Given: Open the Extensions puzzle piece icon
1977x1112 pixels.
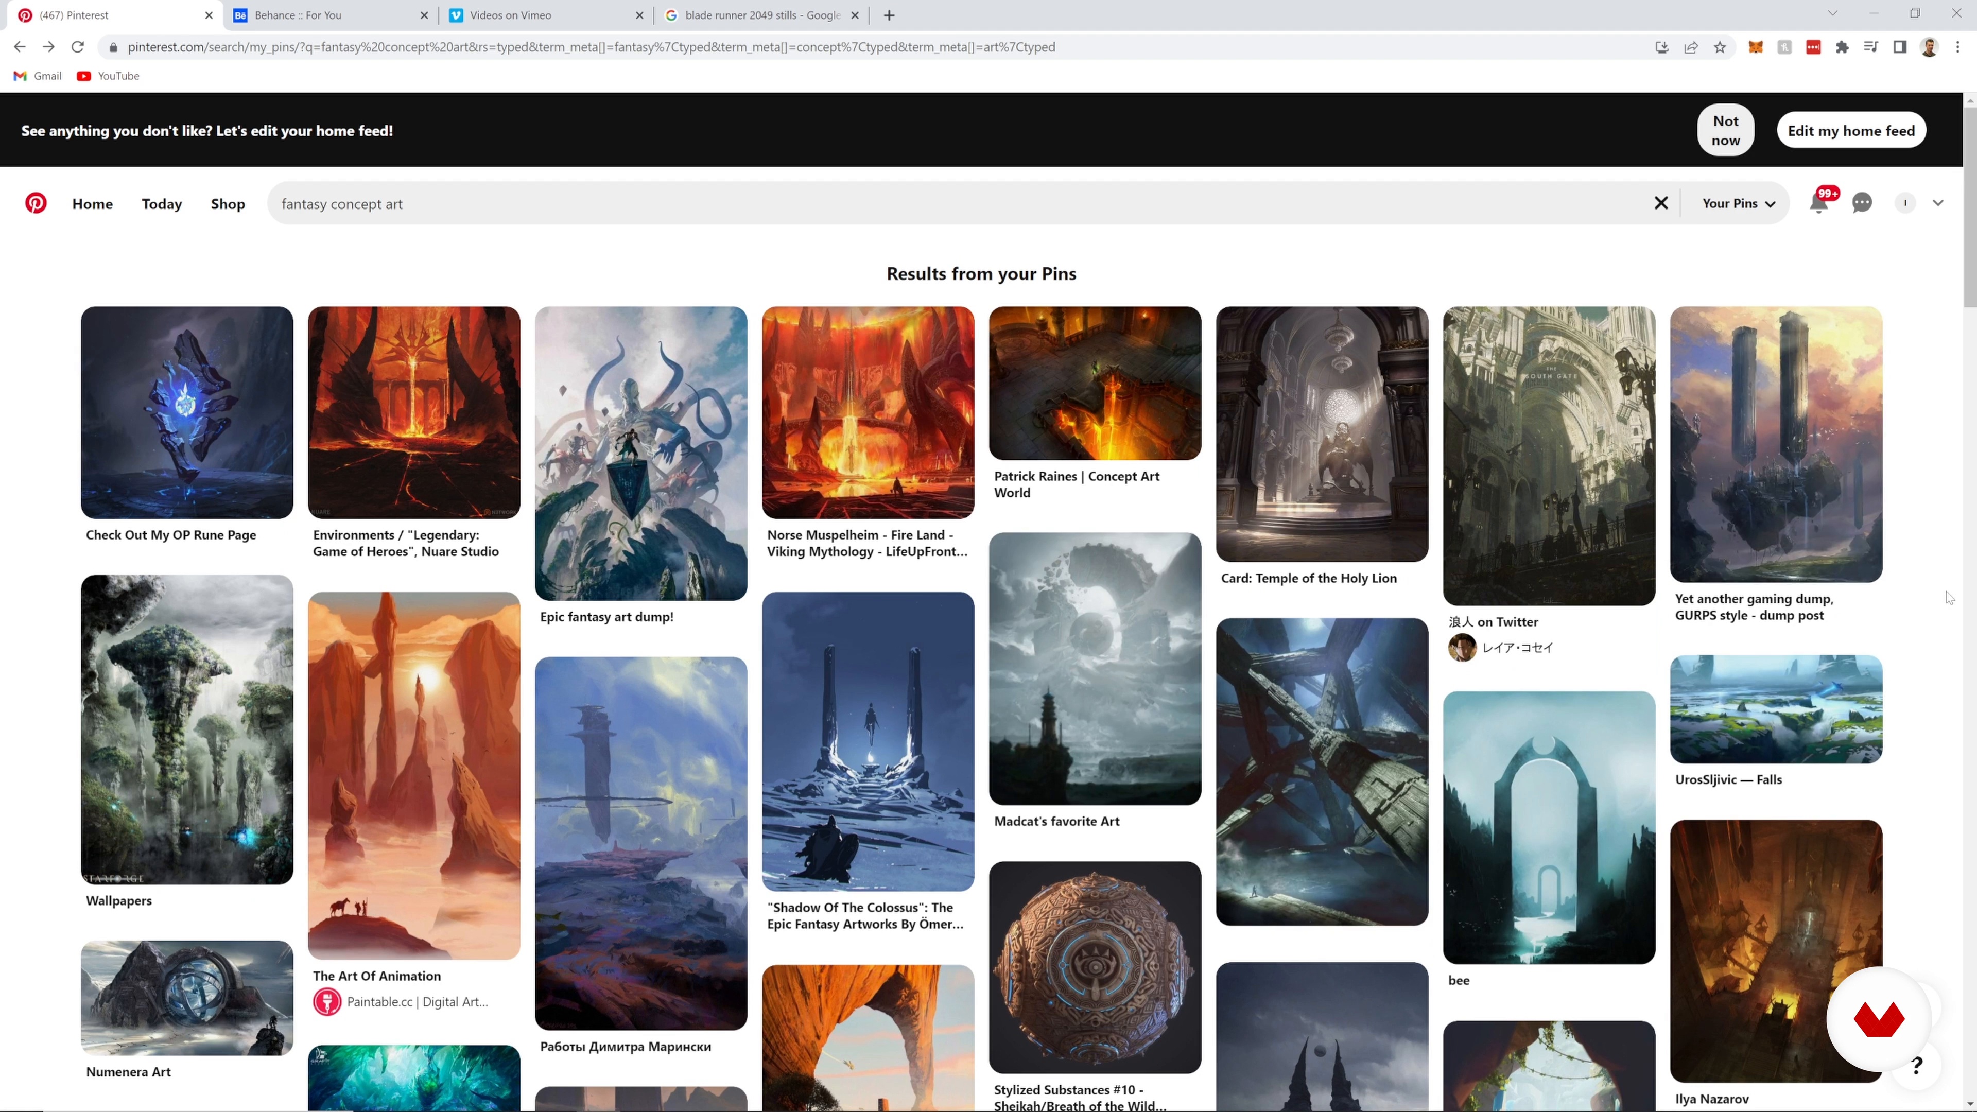Looking at the screenshot, I should coord(1842,47).
